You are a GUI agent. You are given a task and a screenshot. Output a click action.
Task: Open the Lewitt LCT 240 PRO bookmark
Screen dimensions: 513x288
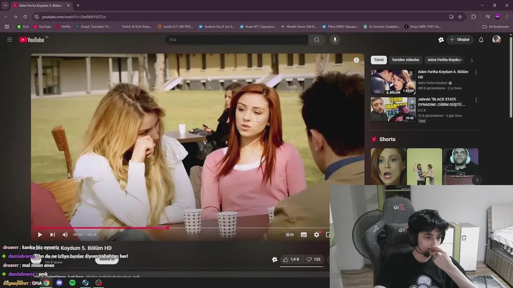point(175,27)
